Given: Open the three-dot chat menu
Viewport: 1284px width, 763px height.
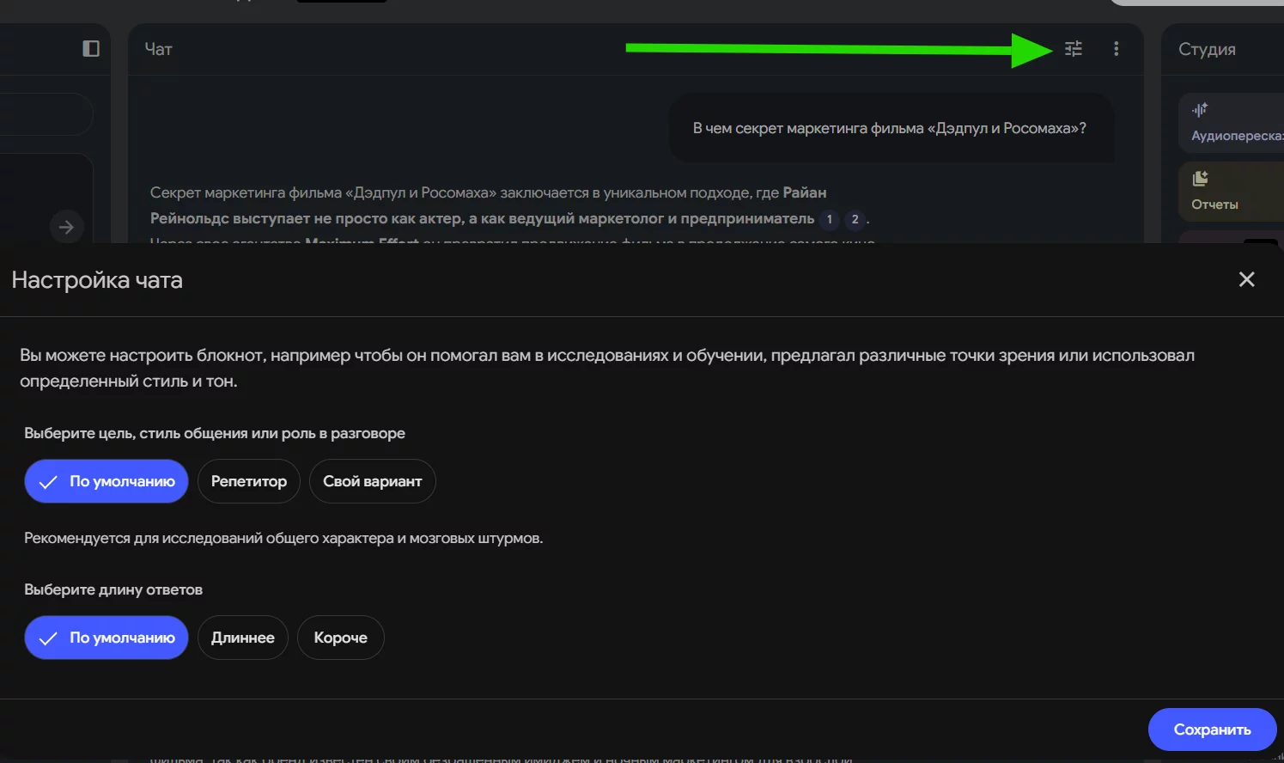Looking at the screenshot, I should click(1116, 49).
